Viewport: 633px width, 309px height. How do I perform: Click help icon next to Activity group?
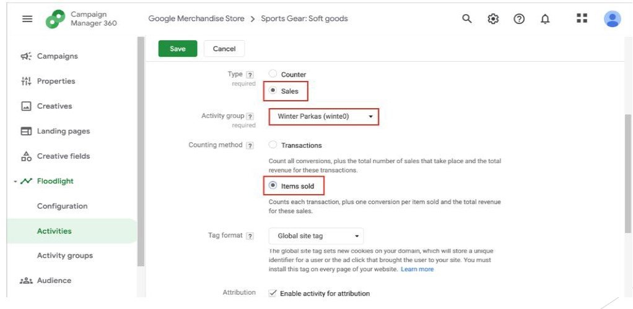(250, 116)
